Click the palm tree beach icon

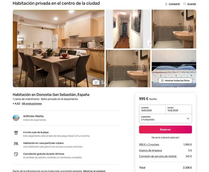pyautogui.click(x=16, y=133)
